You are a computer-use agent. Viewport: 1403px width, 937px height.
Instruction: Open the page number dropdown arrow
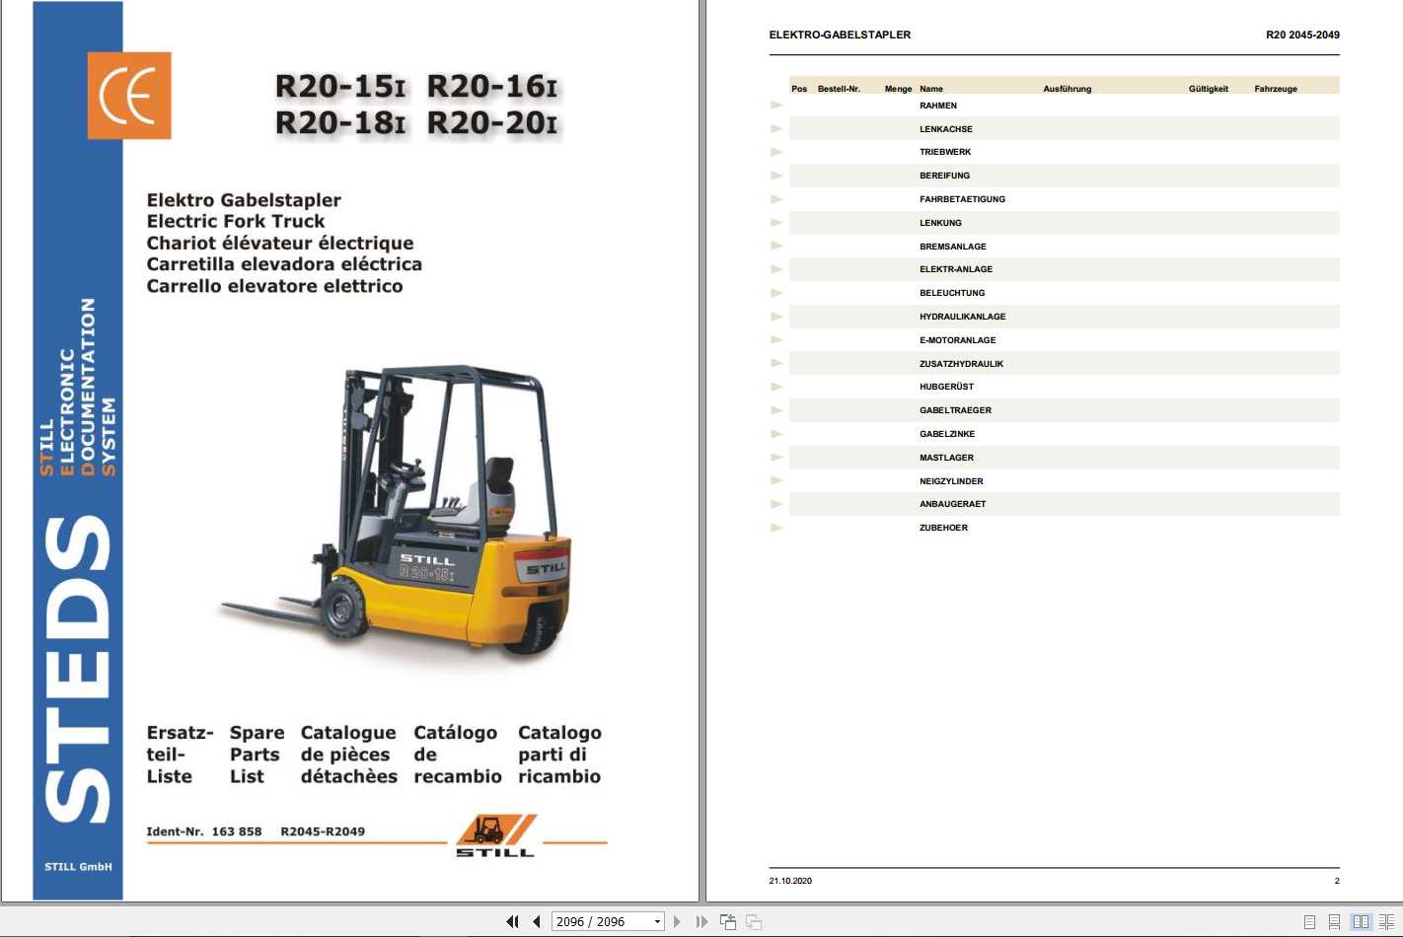(x=657, y=921)
